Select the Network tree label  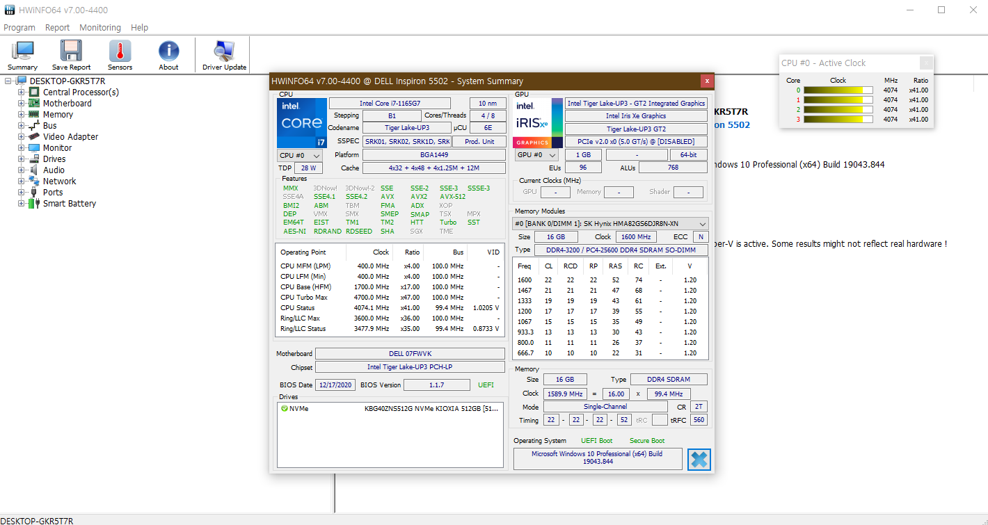60,181
